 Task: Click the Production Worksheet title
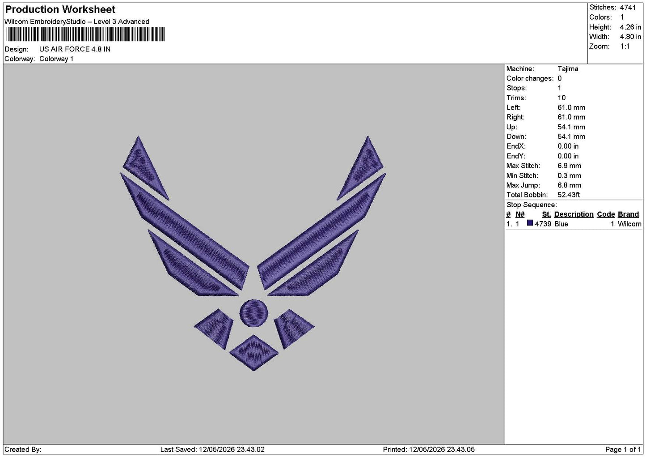(60, 9)
